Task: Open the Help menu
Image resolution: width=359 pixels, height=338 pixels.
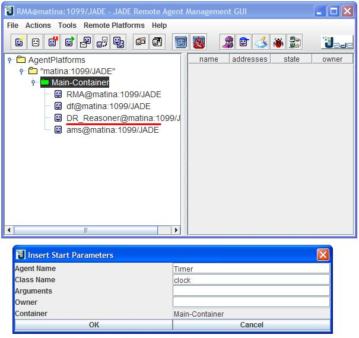Action: coord(160,25)
